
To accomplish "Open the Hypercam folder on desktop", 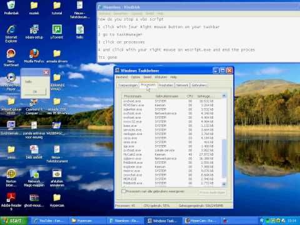I will 57,200.
